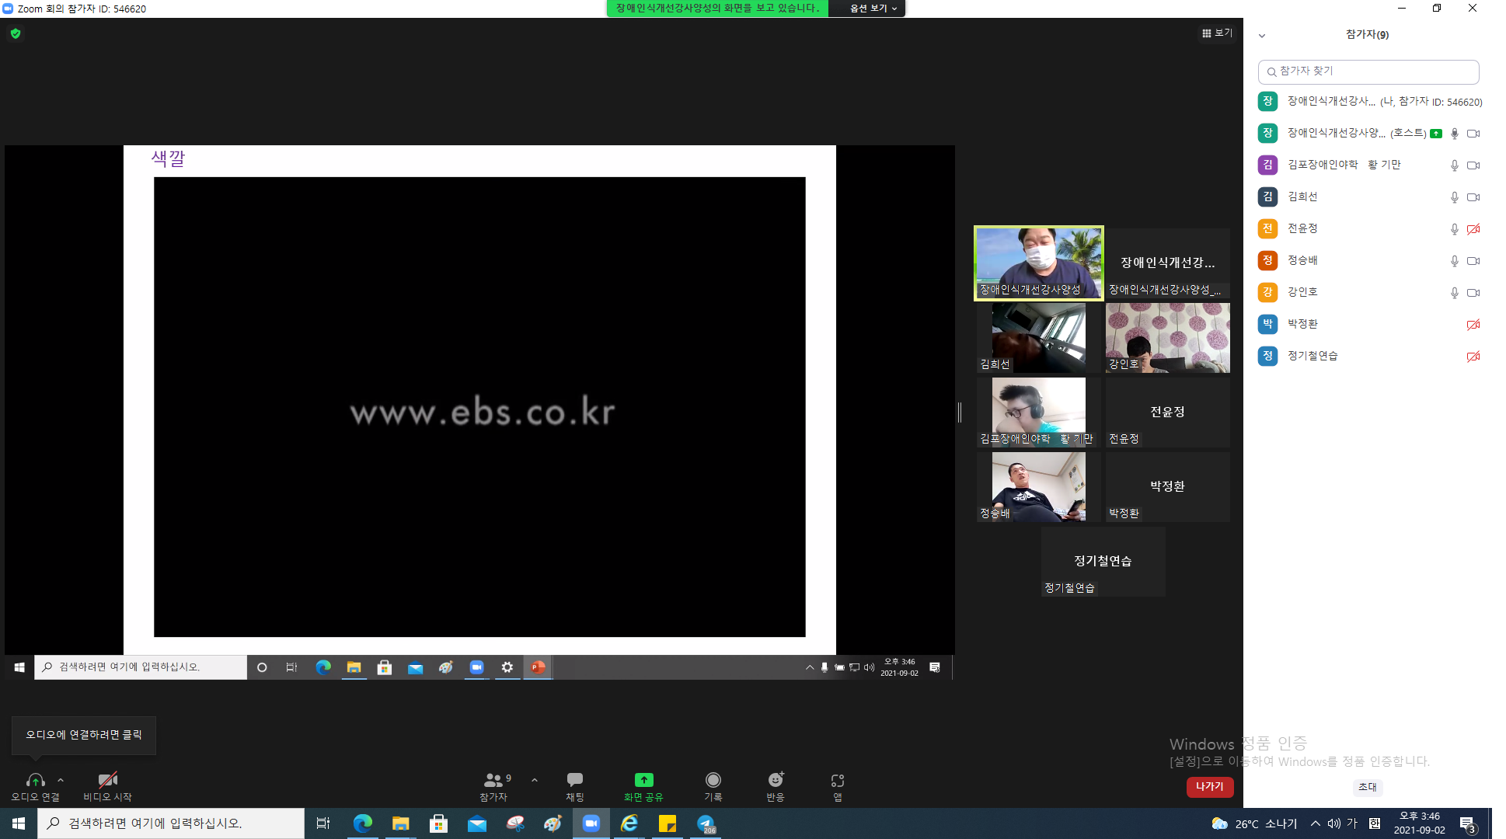This screenshot has width=1506, height=839.
Task: Open the 옵션 보기 dropdown
Action: point(873,9)
